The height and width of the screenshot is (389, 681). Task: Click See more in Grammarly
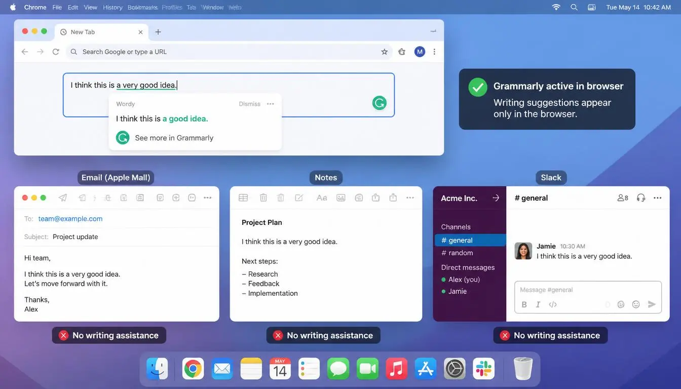pyautogui.click(x=174, y=138)
